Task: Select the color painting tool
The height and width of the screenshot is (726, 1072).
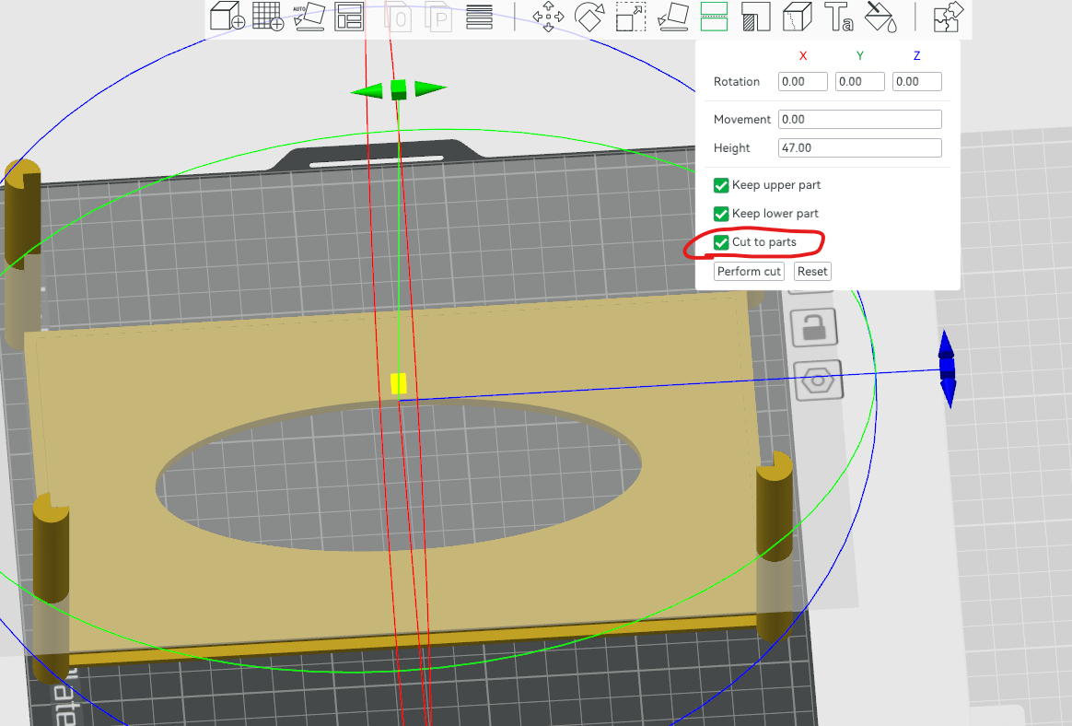Action: [880, 16]
